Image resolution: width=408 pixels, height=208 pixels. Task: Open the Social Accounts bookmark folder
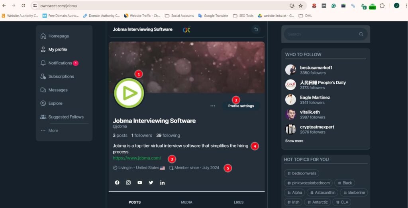pos(180,16)
